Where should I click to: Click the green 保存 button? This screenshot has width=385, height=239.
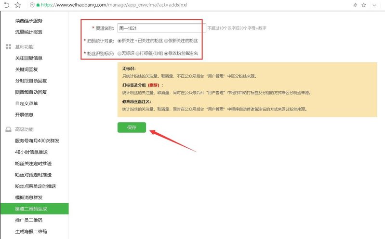(x=132, y=127)
